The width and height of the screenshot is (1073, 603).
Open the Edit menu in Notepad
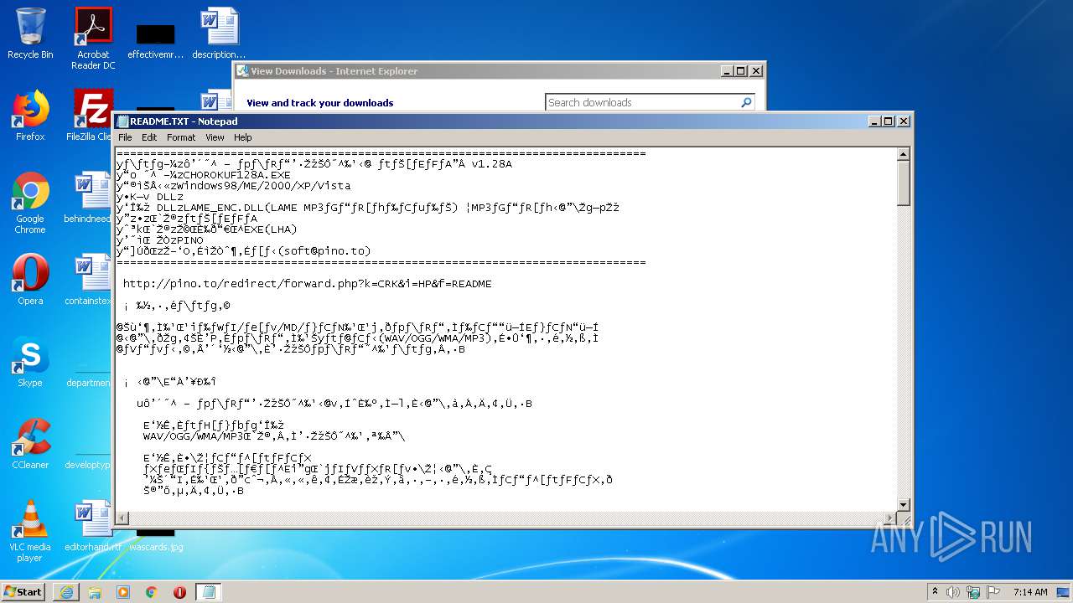click(149, 137)
